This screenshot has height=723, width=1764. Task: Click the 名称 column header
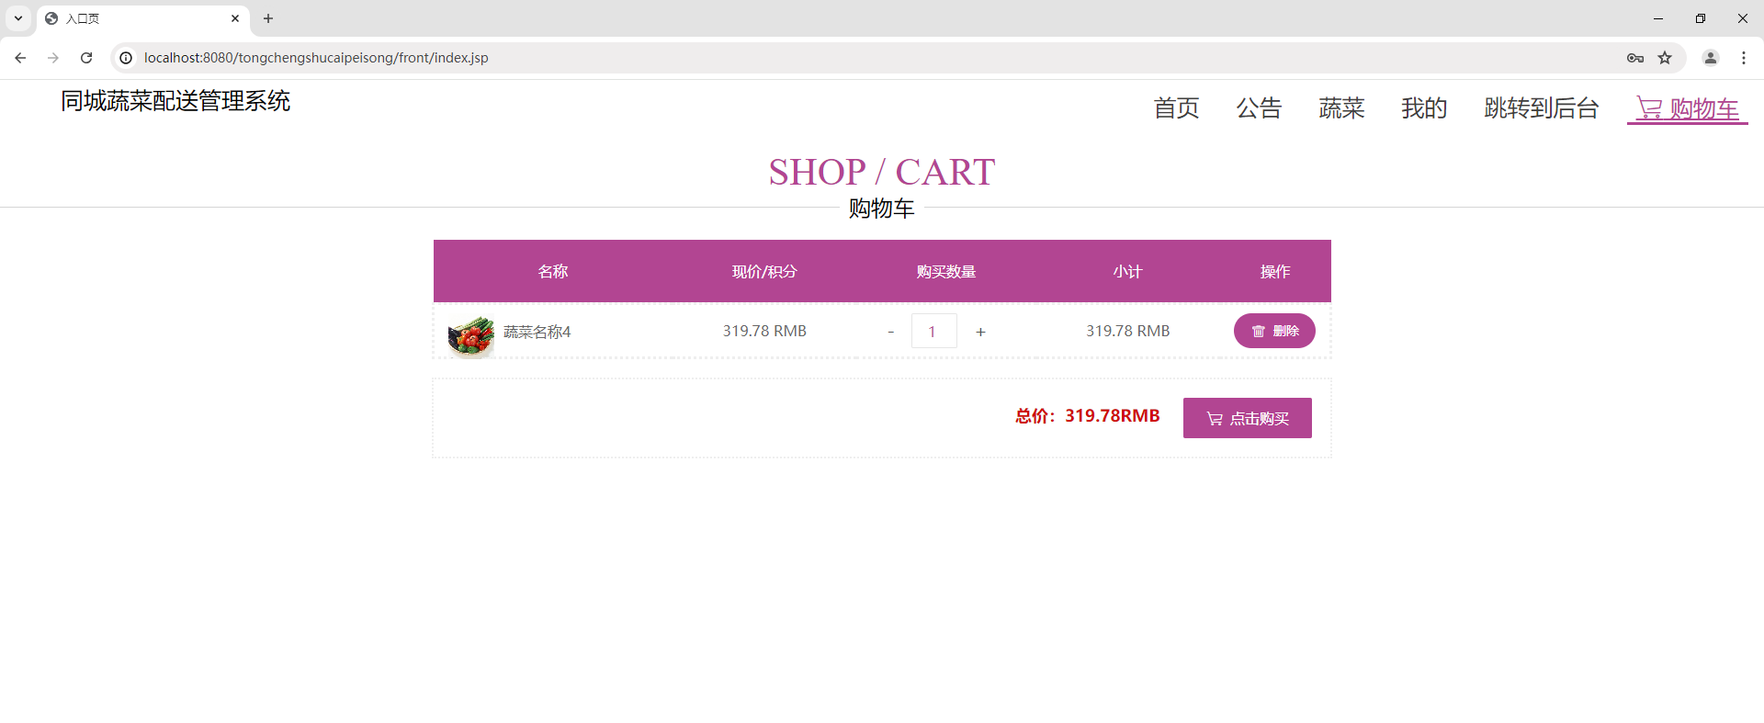pyautogui.click(x=553, y=272)
